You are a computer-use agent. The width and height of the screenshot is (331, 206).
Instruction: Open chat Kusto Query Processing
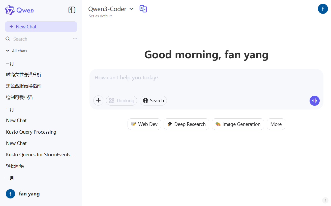pos(31,132)
